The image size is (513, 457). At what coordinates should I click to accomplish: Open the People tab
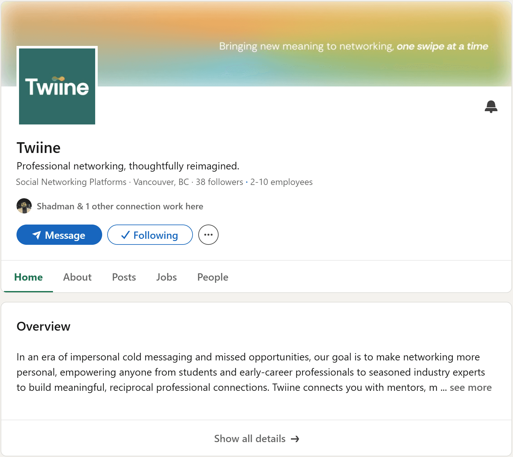[x=213, y=277]
